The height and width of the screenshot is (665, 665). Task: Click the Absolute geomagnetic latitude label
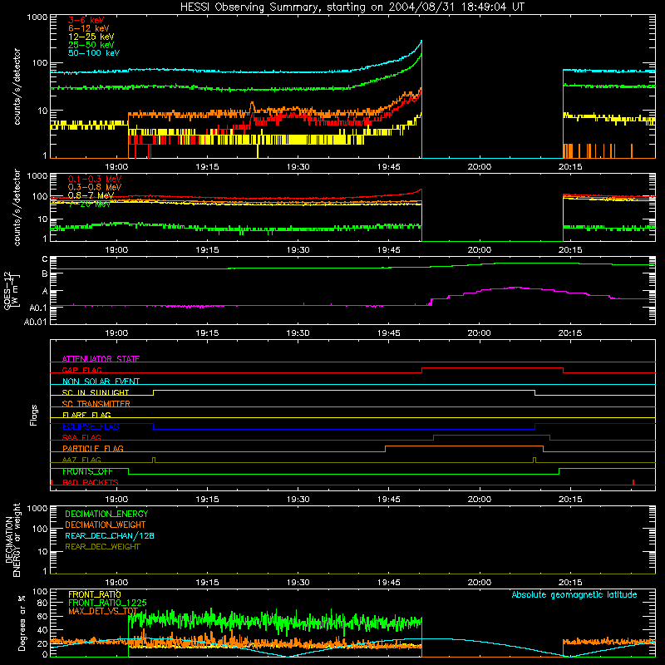tap(574, 594)
